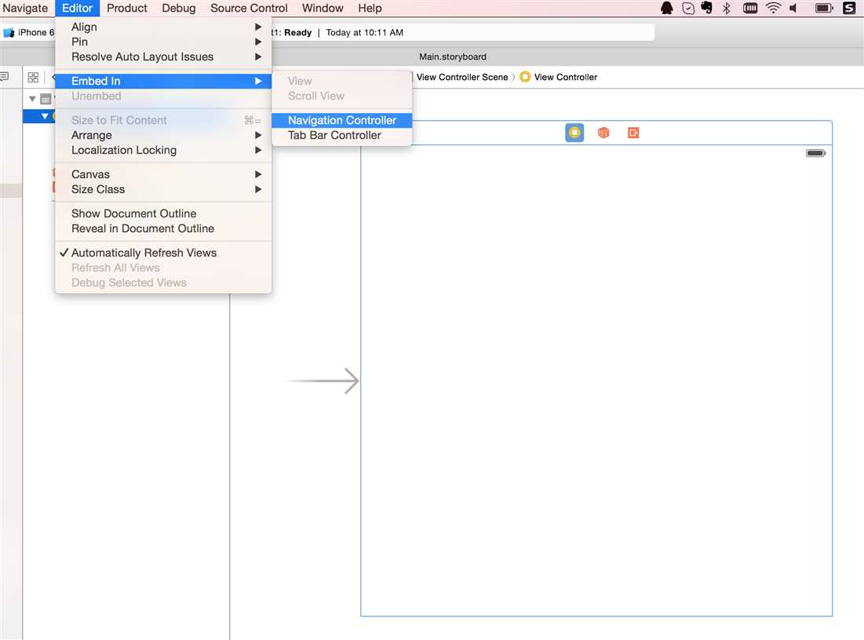Click the 'Today at 10:11 AM' status text
This screenshot has height=640, width=864.
tap(364, 32)
